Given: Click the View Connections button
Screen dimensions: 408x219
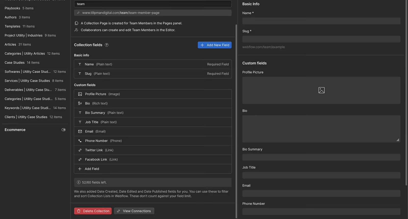Looking at the screenshot, I should click(134, 211).
